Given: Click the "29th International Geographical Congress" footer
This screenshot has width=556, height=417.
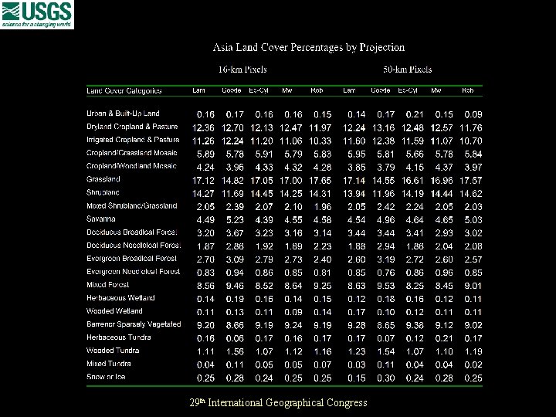Looking at the screenshot, I should point(278,402).
